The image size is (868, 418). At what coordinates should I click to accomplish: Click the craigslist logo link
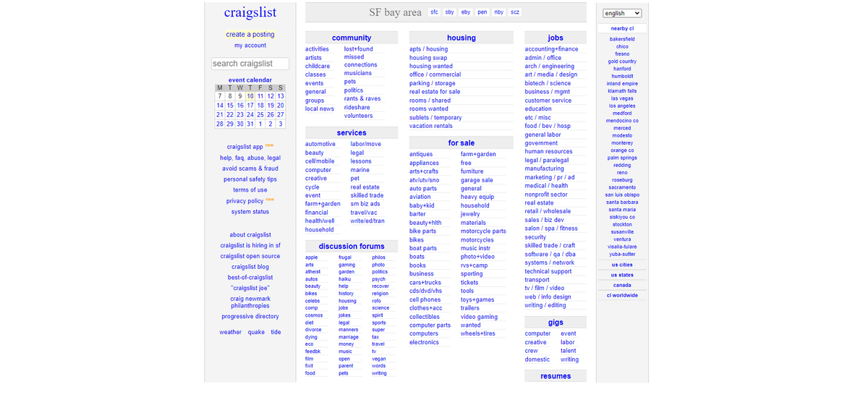point(250,12)
